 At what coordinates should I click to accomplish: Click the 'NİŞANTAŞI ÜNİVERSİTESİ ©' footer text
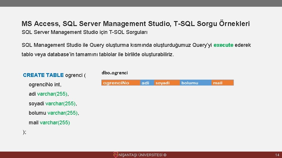pyautogui.click(x=142, y=155)
